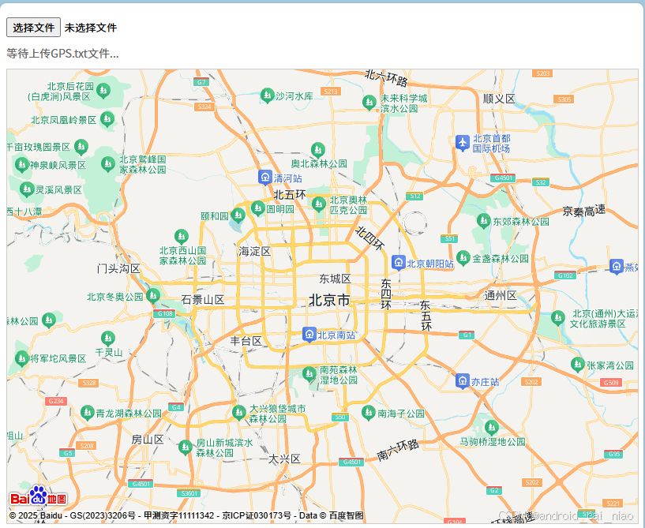This screenshot has width=645, height=528.
Task: Click the 沙河水库 park marker icon
Action: click(268, 95)
